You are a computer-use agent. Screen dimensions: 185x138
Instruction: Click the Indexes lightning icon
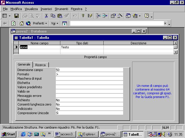coord(90,16)
